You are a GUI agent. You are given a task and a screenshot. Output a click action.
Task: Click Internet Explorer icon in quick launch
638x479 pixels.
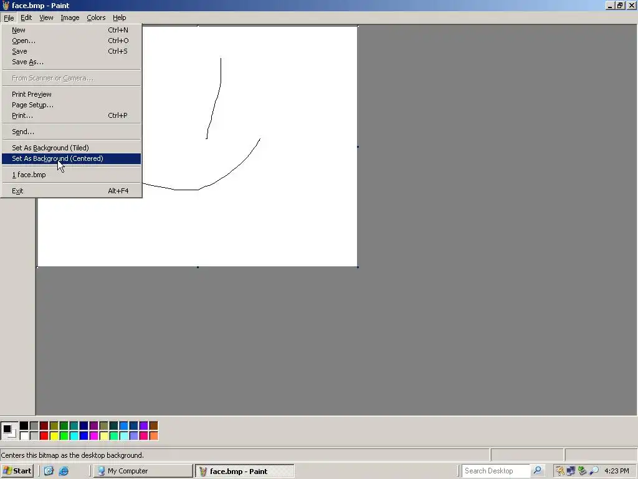click(64, 471)
